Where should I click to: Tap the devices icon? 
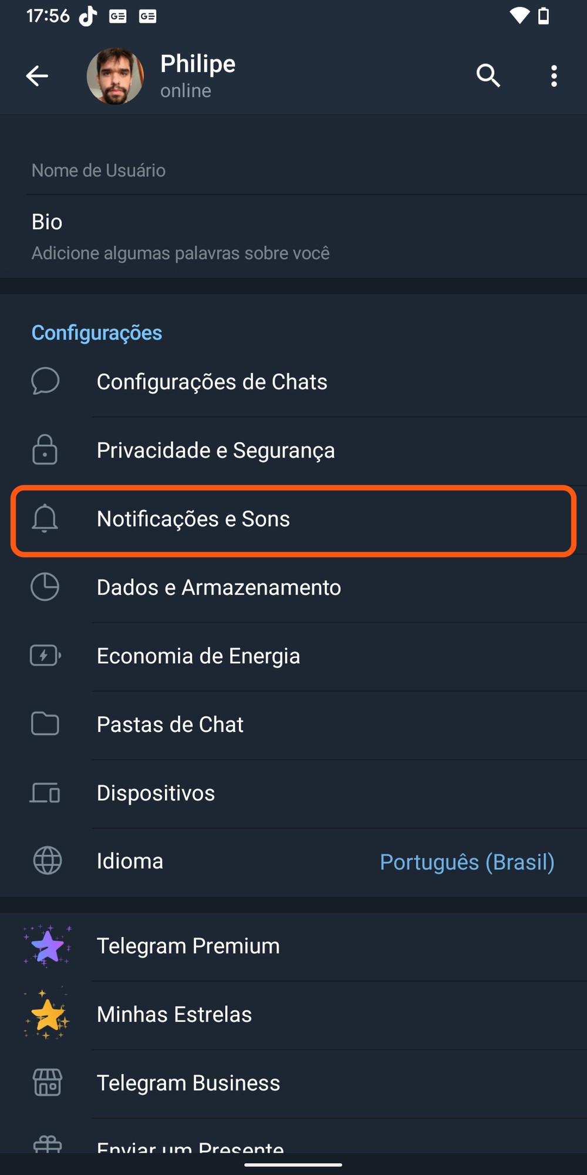click(45, 793)
